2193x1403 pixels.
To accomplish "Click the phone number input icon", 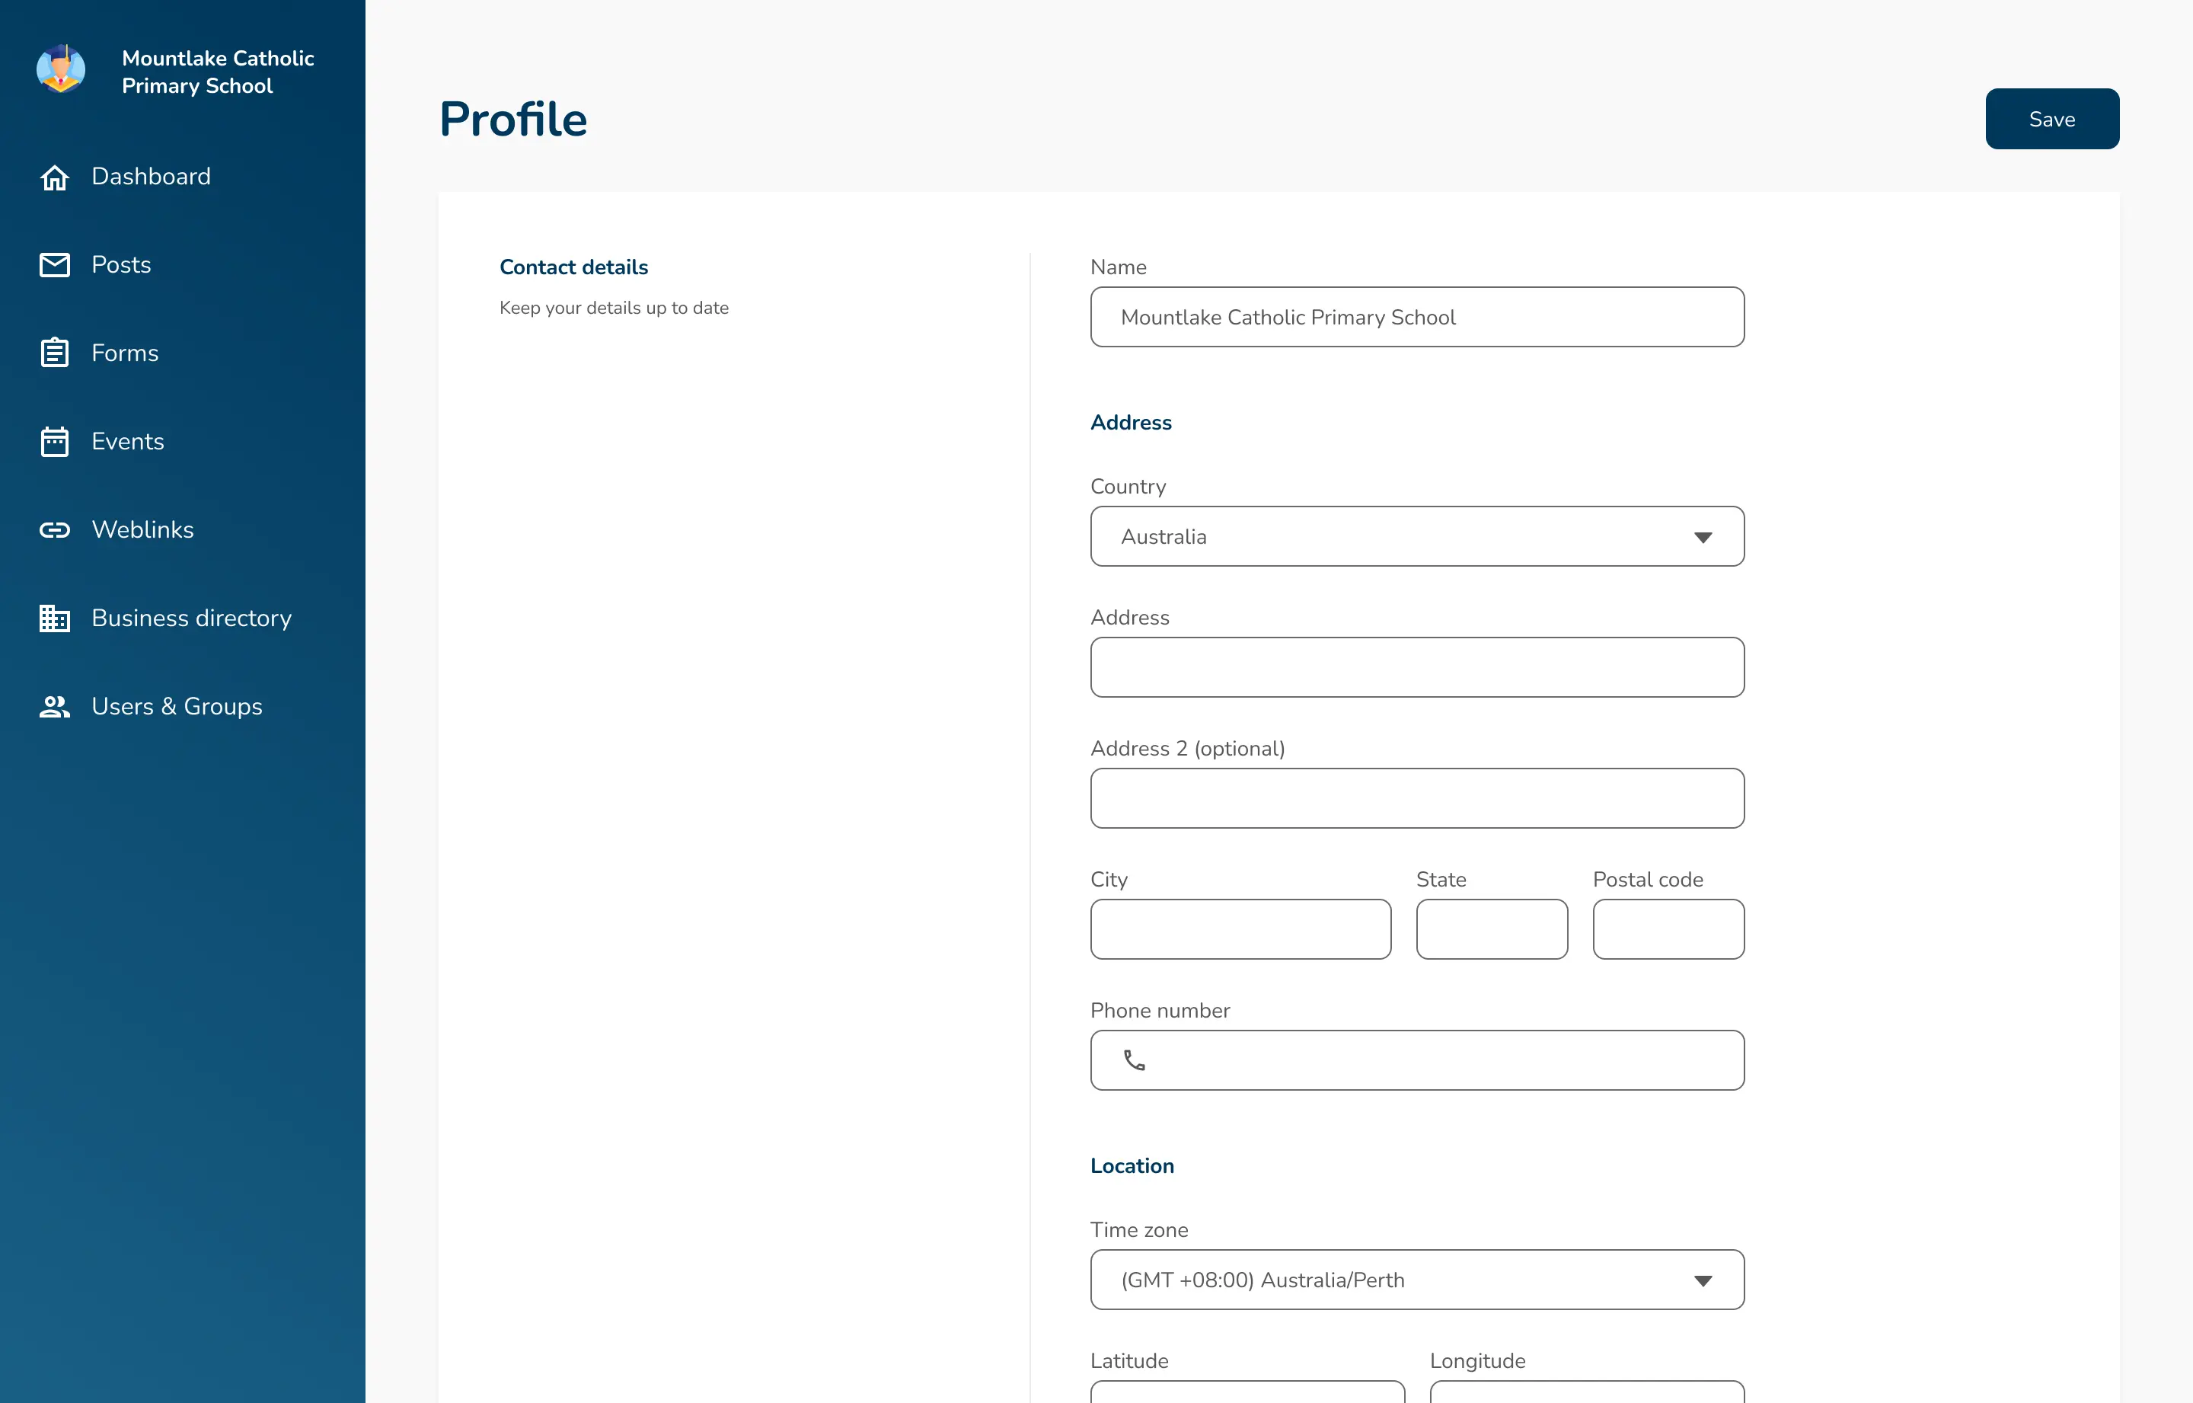I will point(1133,1059).
